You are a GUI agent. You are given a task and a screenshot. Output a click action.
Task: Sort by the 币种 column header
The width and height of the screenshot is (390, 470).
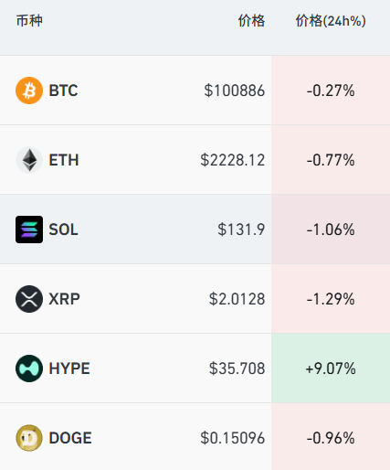click(x=29, y=21)
